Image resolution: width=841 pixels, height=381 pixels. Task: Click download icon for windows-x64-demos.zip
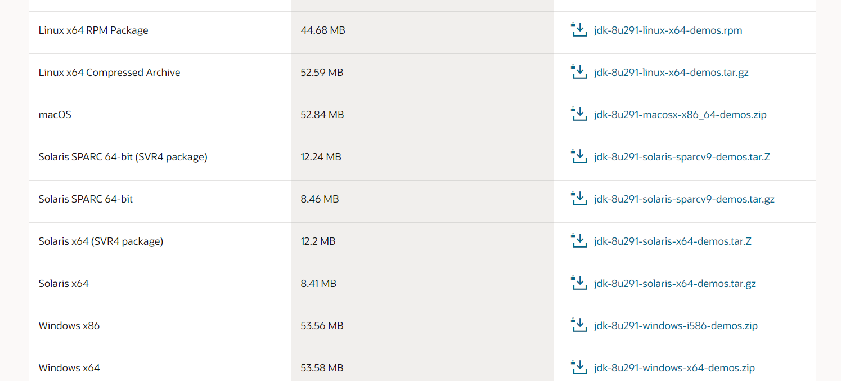579,367
